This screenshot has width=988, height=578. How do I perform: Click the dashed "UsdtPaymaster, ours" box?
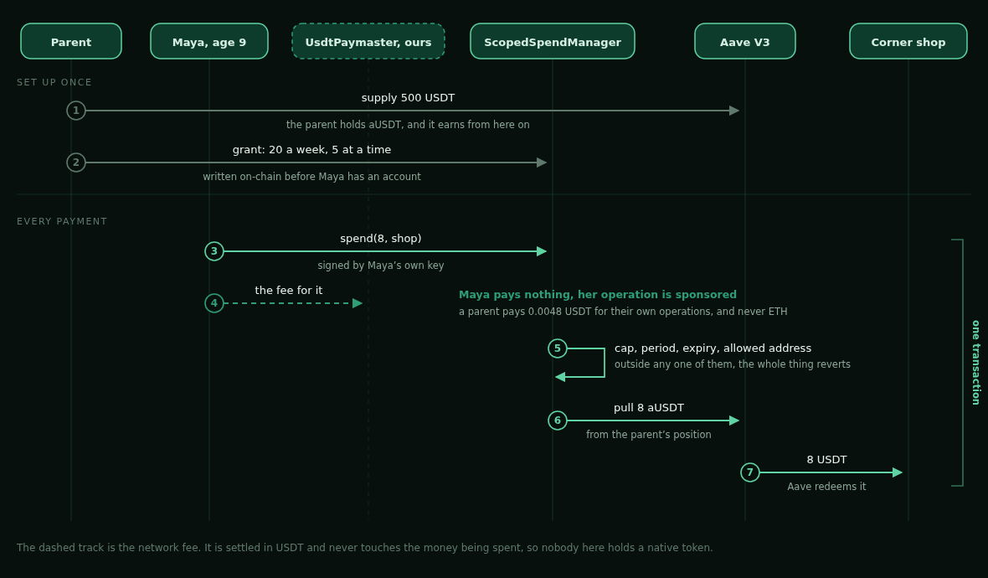[368, 42]
